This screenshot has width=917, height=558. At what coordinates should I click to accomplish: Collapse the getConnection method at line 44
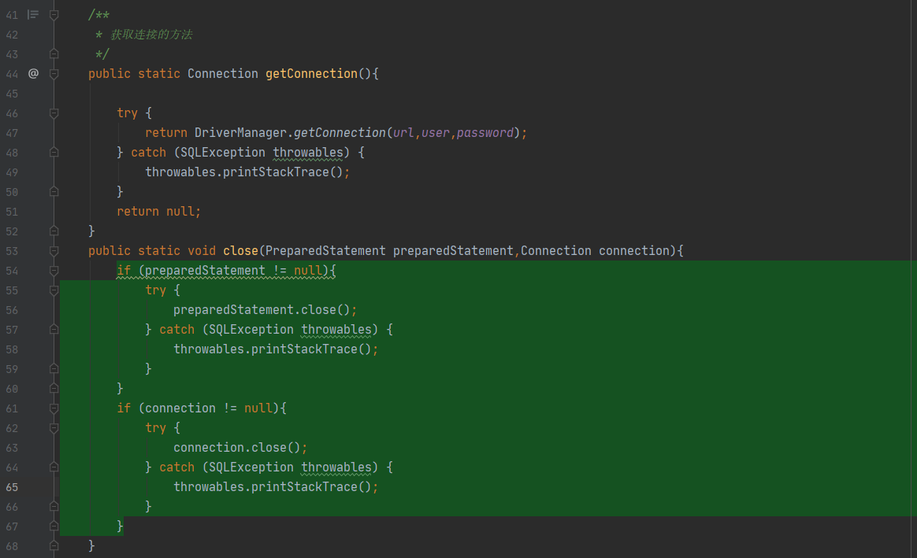[54, 74]
